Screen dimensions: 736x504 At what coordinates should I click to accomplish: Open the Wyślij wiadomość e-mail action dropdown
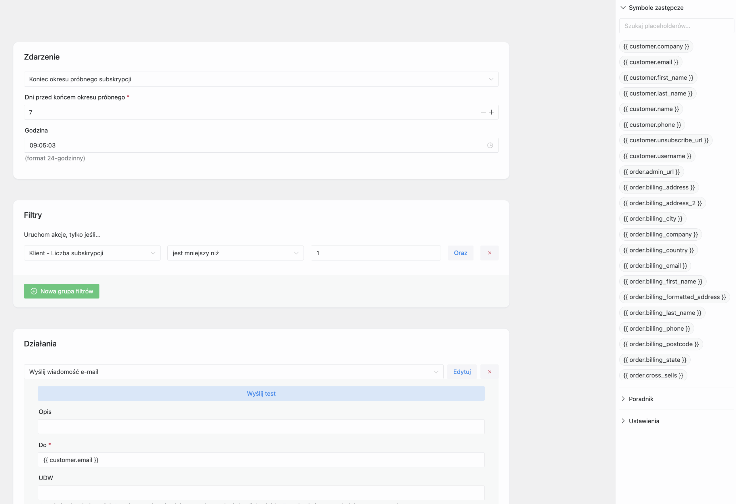tap(233, 371)
